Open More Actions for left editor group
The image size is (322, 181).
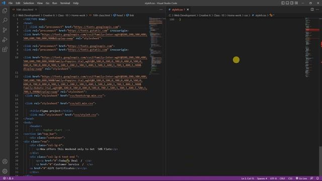pos(161,10)
